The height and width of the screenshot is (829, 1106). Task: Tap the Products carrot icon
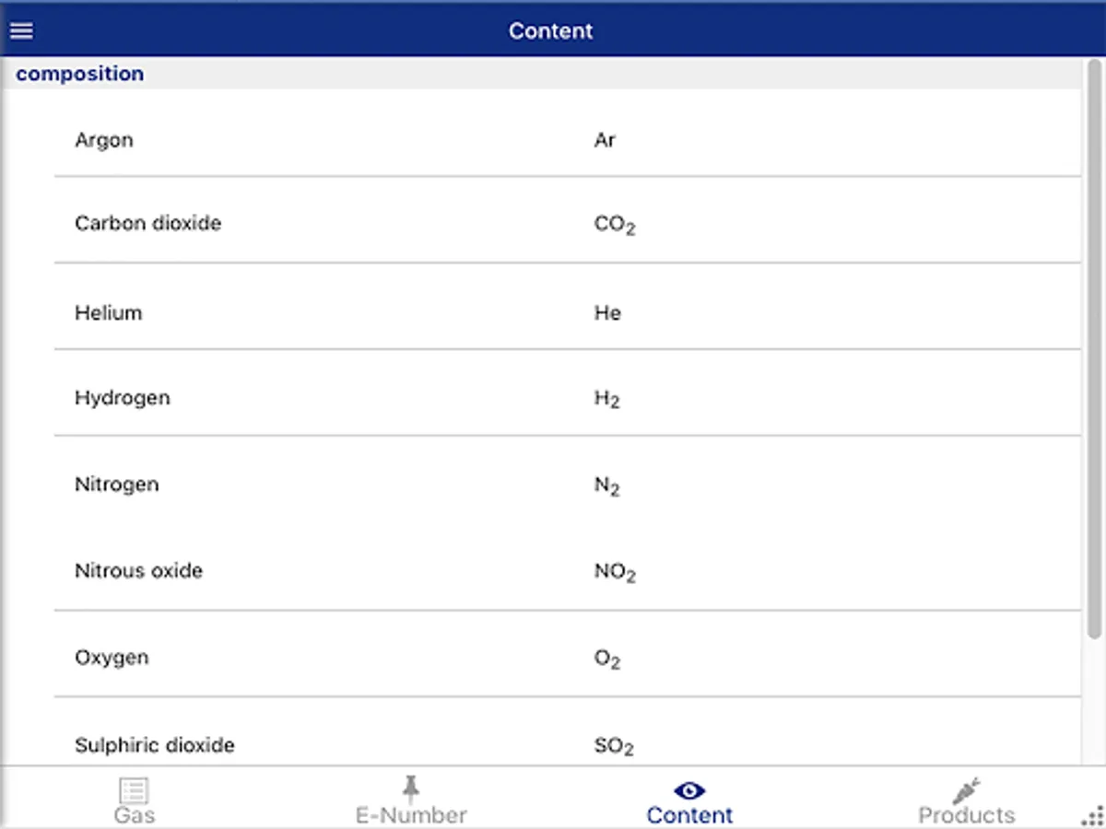[966, 790]
